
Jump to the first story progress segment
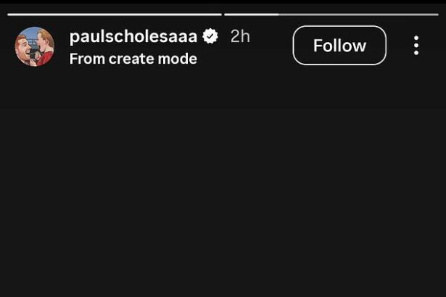pyautogui.click(x=115, y=14)
